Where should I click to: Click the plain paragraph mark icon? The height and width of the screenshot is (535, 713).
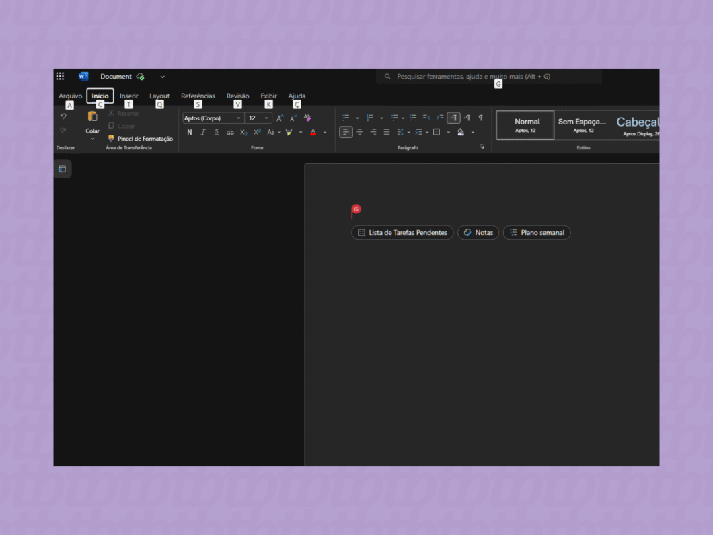tap(481, 118)
